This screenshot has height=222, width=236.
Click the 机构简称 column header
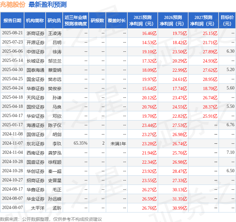[35, 21]
